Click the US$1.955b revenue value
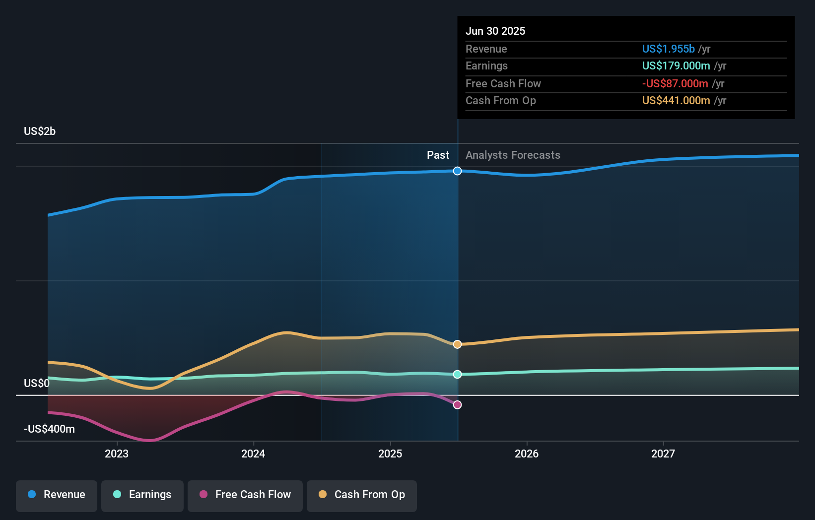 pos(669,49)
